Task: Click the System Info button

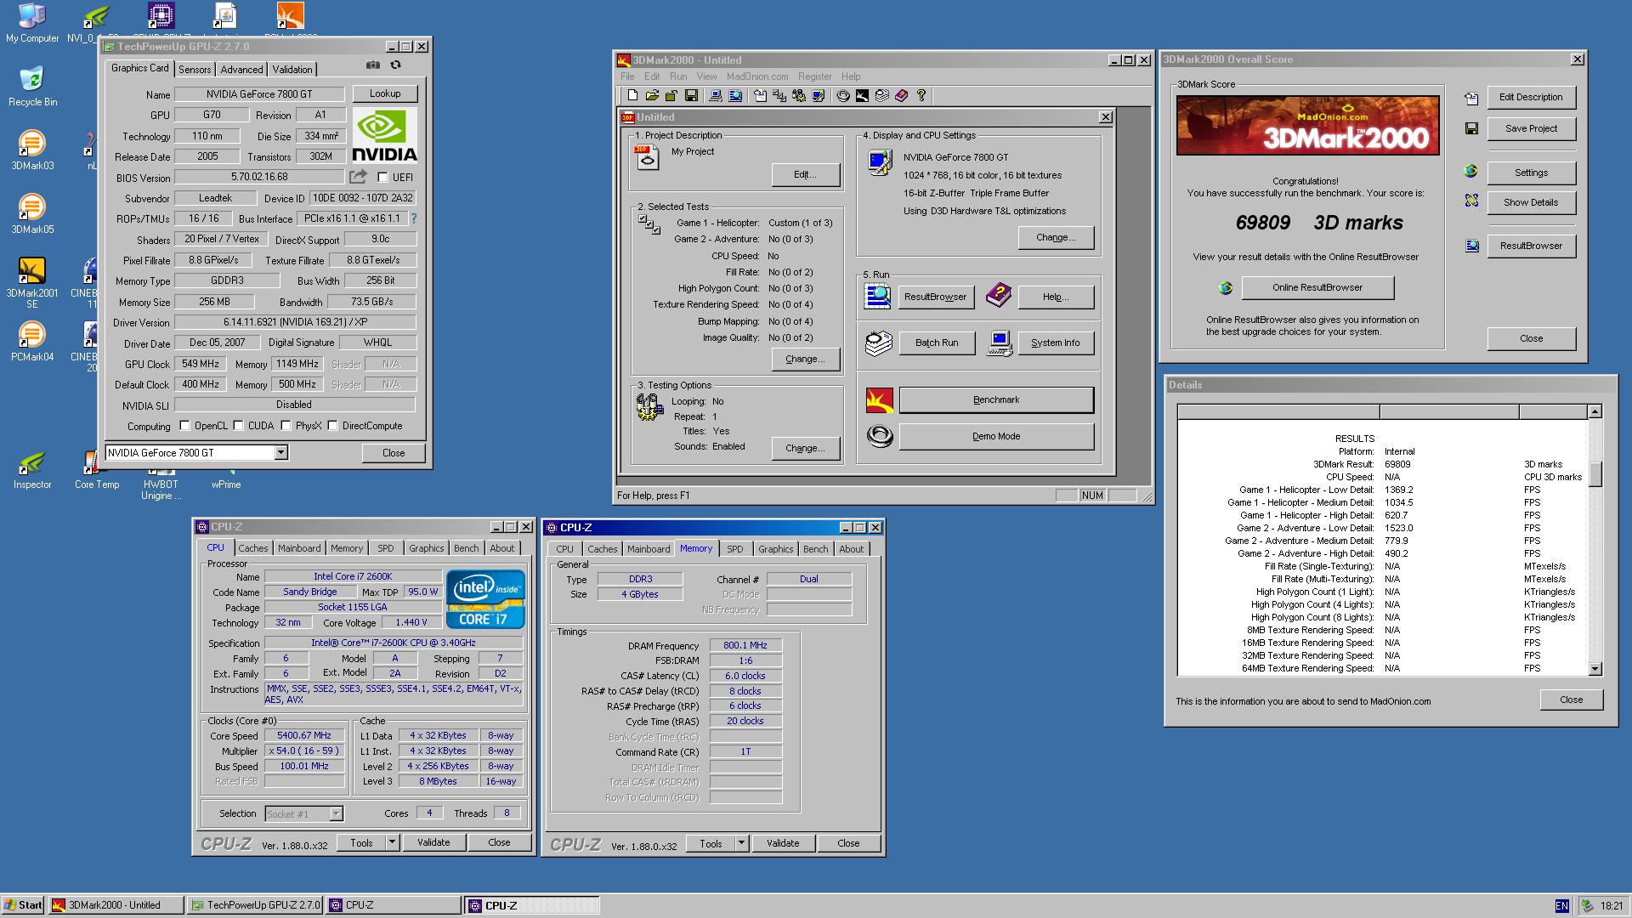Action: (1056, 343)
